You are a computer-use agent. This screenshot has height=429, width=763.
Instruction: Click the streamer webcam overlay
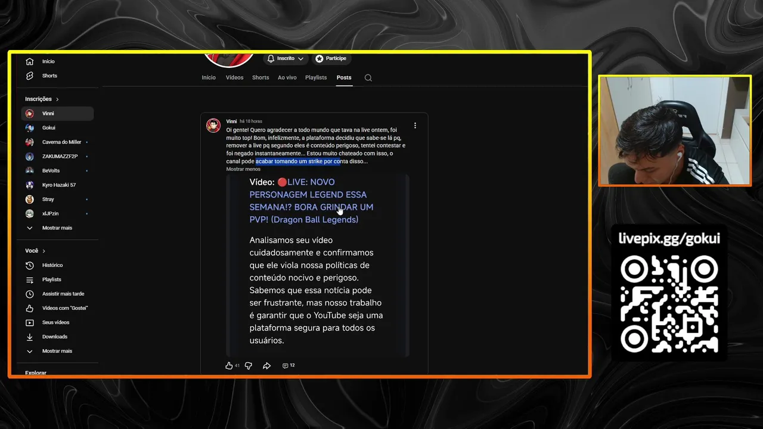click(x=675, y=130)
